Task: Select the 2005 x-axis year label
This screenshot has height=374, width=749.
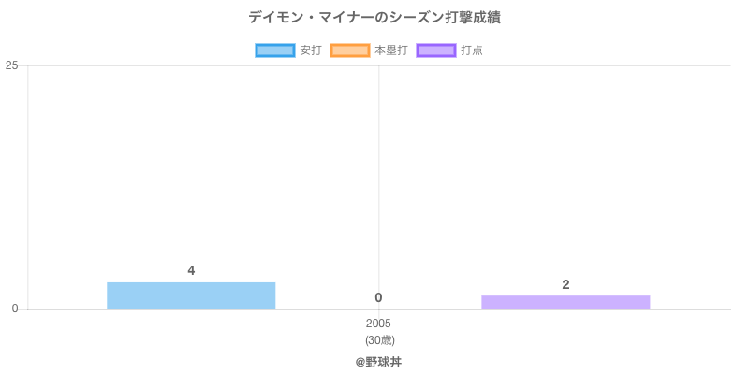Action: pos(379,324)
